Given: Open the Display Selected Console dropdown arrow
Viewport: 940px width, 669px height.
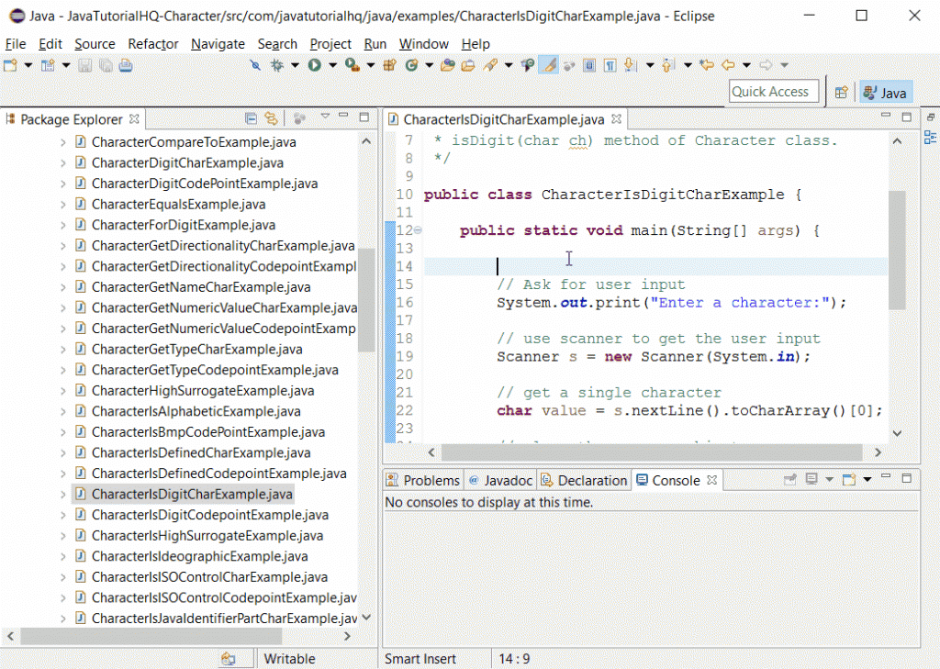Looking at the screenshot, I should 829,480.
